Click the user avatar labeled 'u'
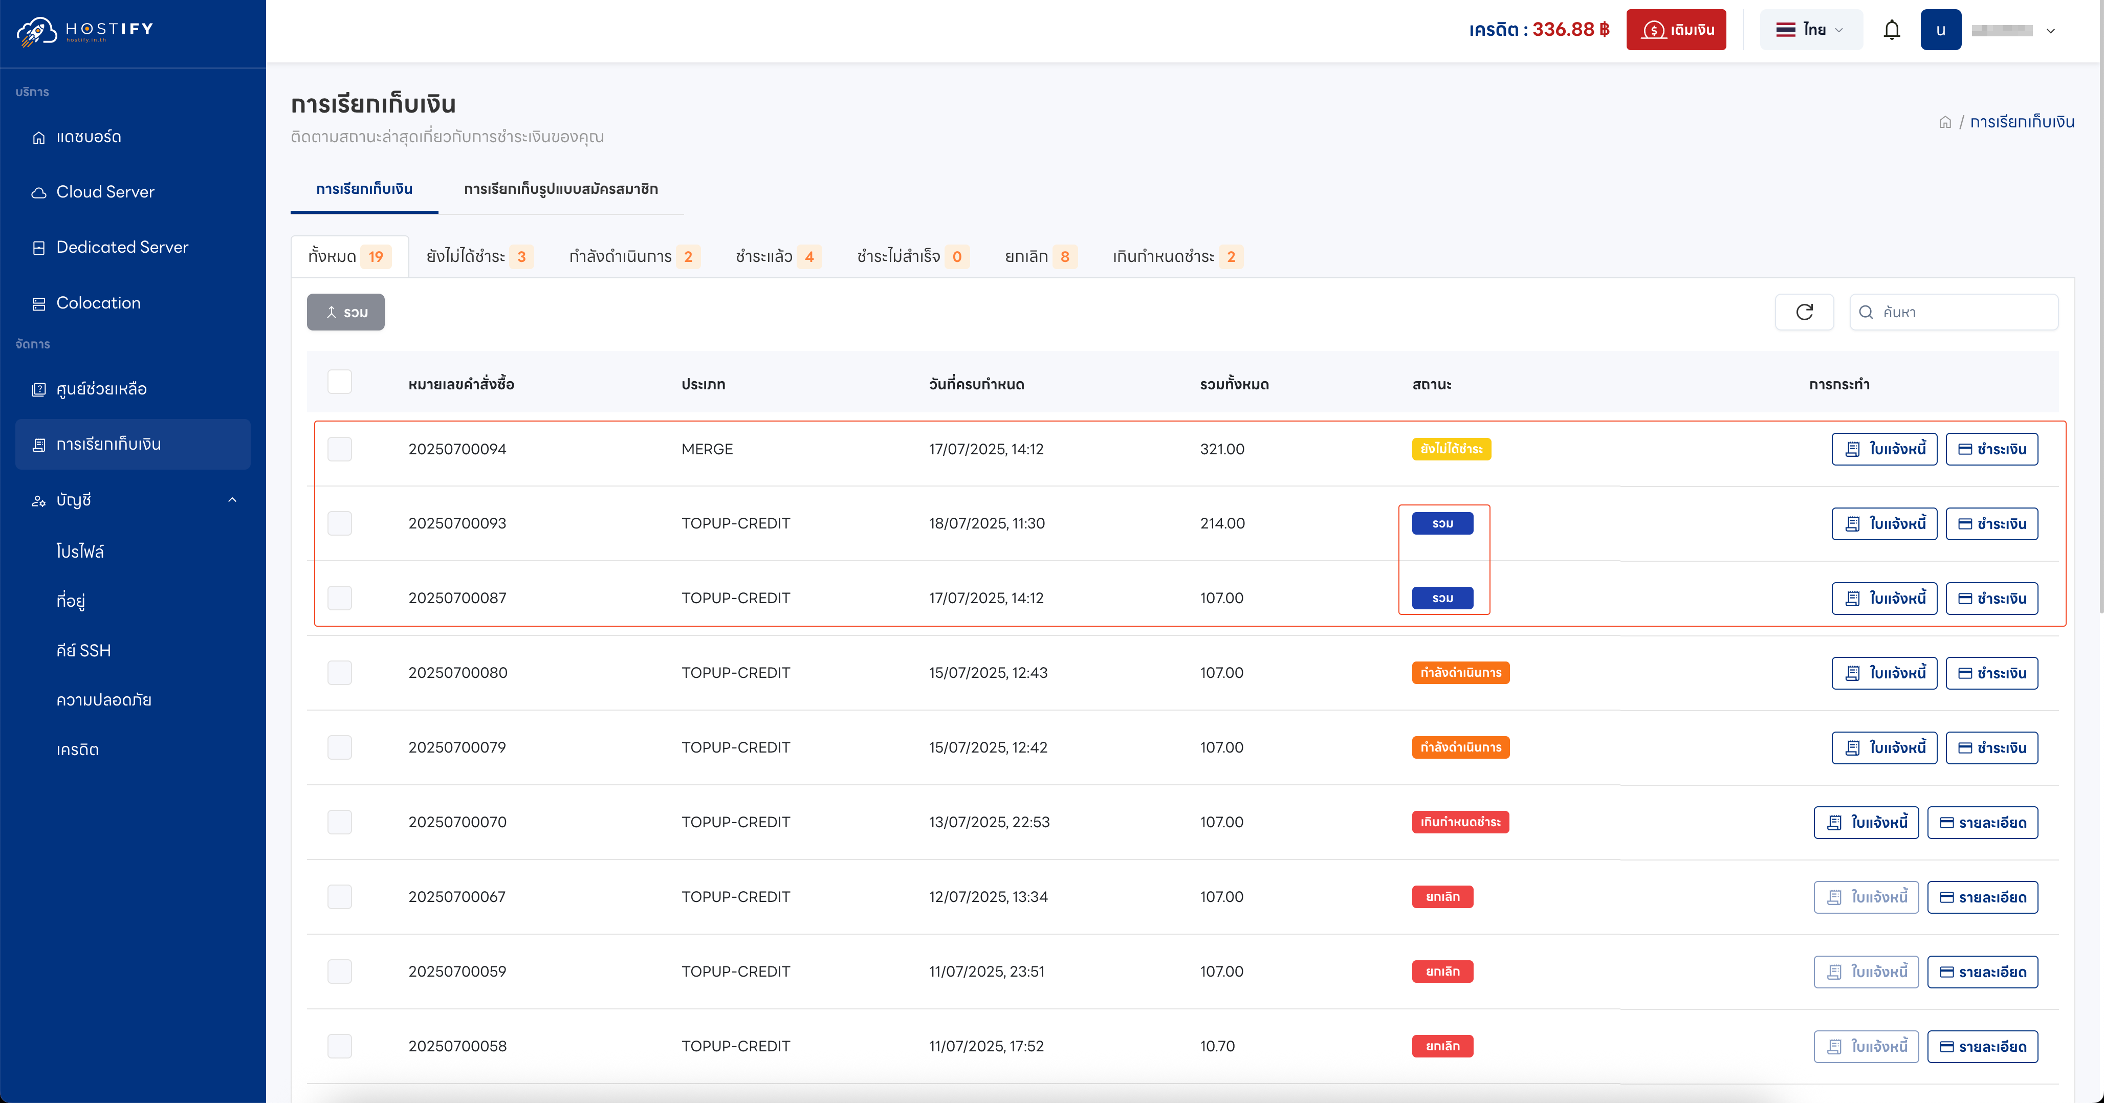2104x1103 pixels. pyautogui.click(x=1941, y=30)
